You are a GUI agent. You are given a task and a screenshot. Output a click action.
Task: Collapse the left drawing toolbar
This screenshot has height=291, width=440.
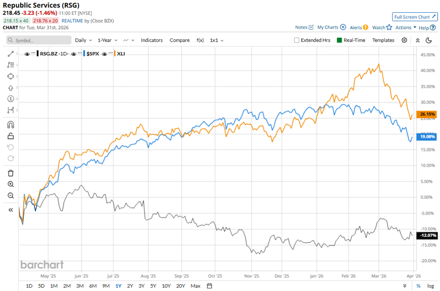[11, 210]
